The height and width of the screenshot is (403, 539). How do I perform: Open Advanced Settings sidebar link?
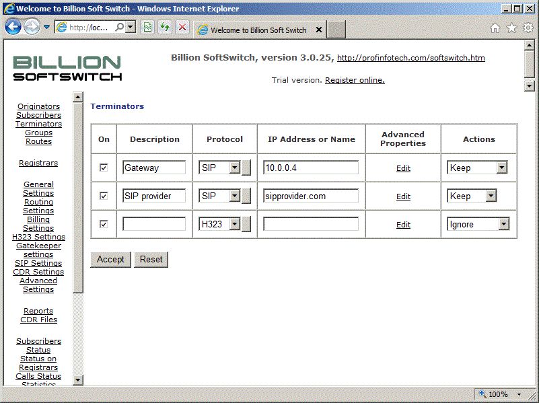tap(38, 285)
